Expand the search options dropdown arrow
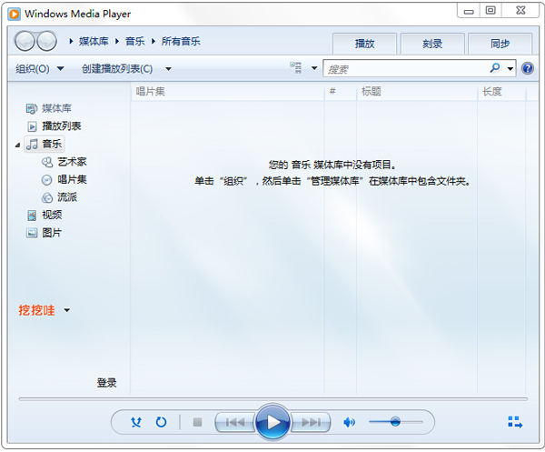 tap(510, 68)
